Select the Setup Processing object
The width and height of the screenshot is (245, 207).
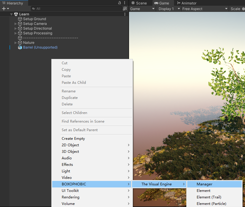[38, 33]
